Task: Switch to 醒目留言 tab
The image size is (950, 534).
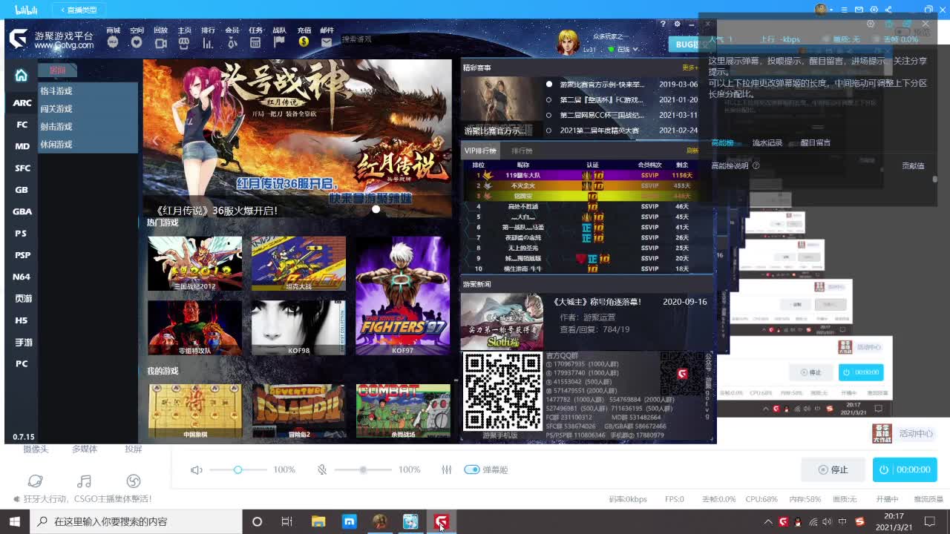Action: 815,142
